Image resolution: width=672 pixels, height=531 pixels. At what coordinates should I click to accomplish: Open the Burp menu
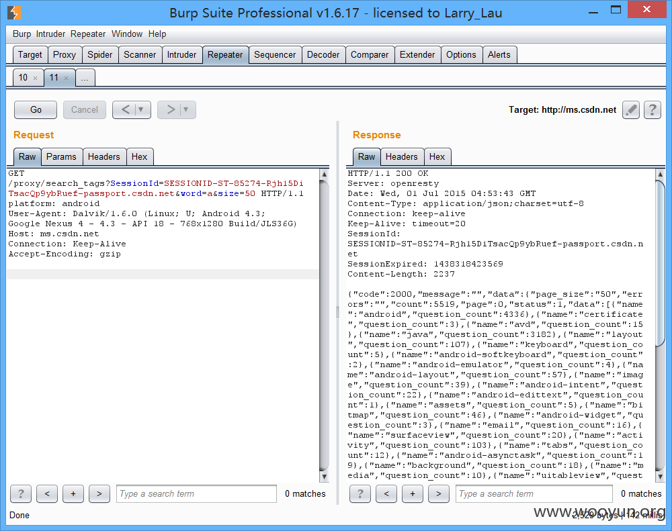(x=22, y=34)
